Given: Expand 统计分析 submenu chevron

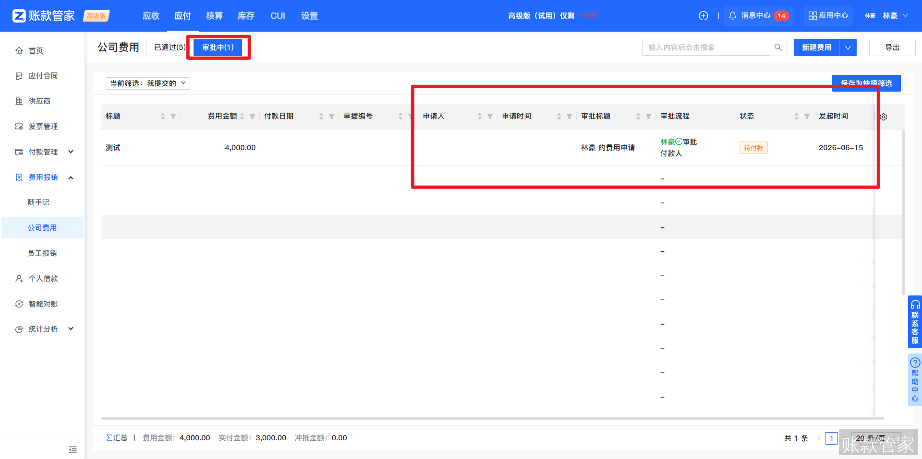Looking at the screenshot, I should coord(71,329).
